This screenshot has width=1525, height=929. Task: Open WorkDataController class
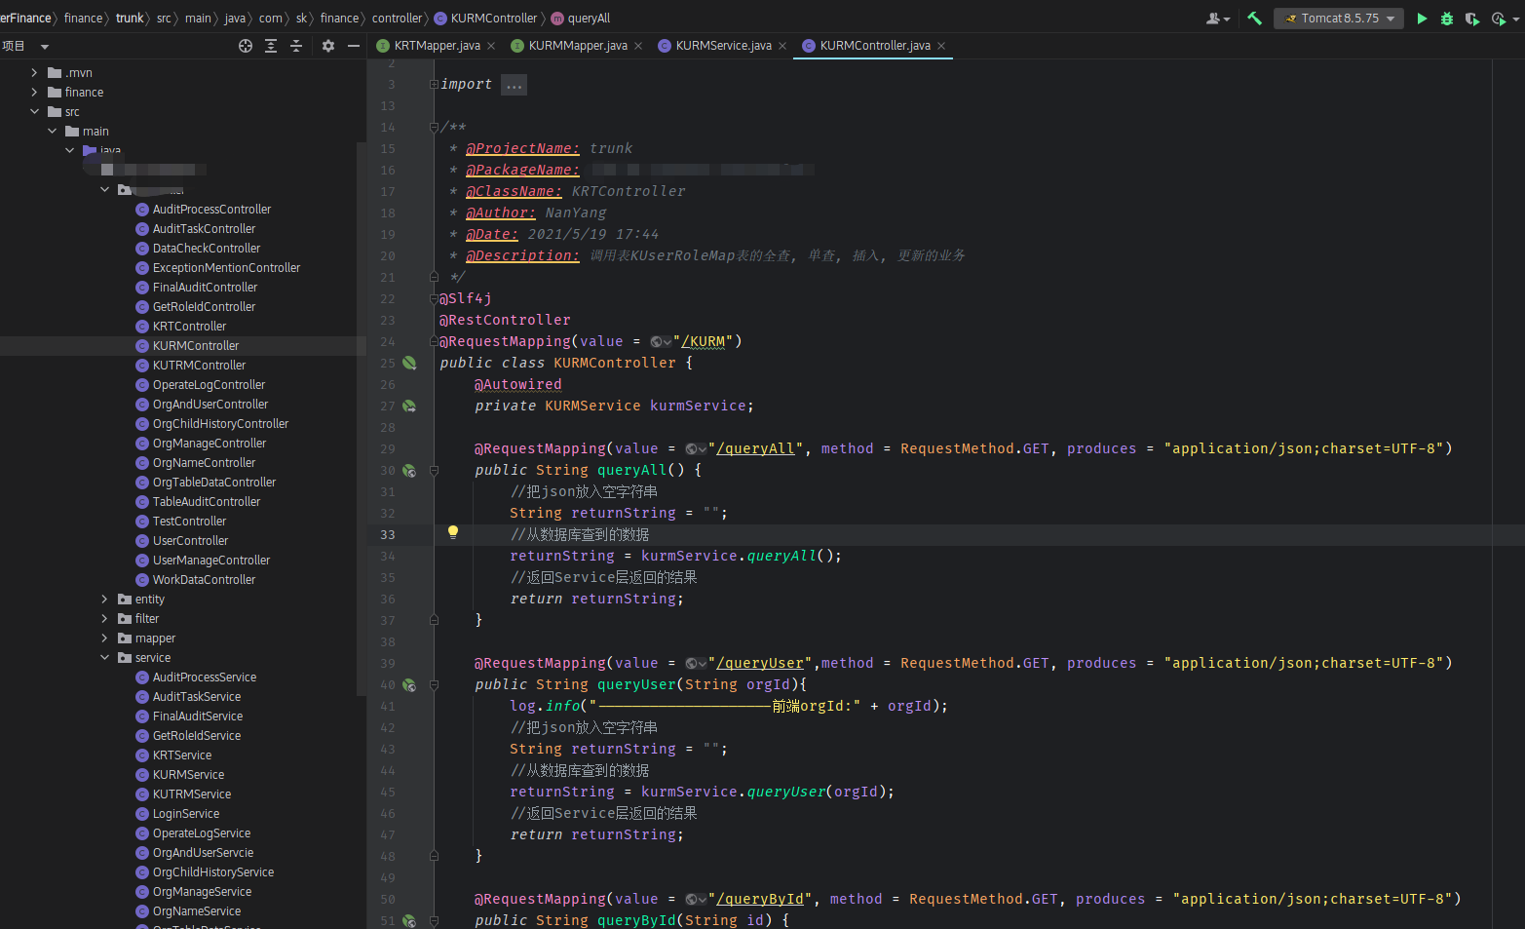tap(204, 580)
